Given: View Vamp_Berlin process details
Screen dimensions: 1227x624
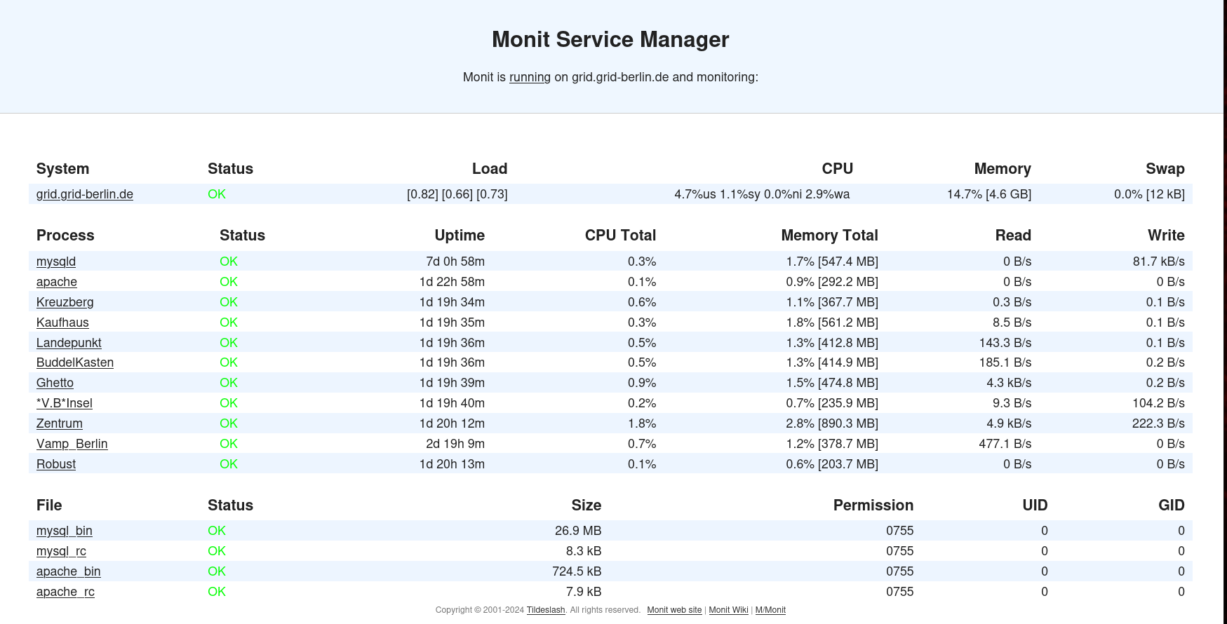Looking at the screenshot, I should (x=72, y=444).
